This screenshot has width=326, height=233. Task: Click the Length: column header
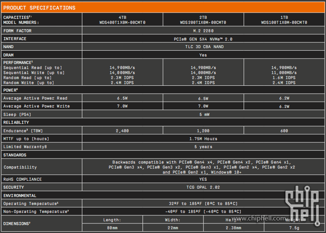pos(112,220)
